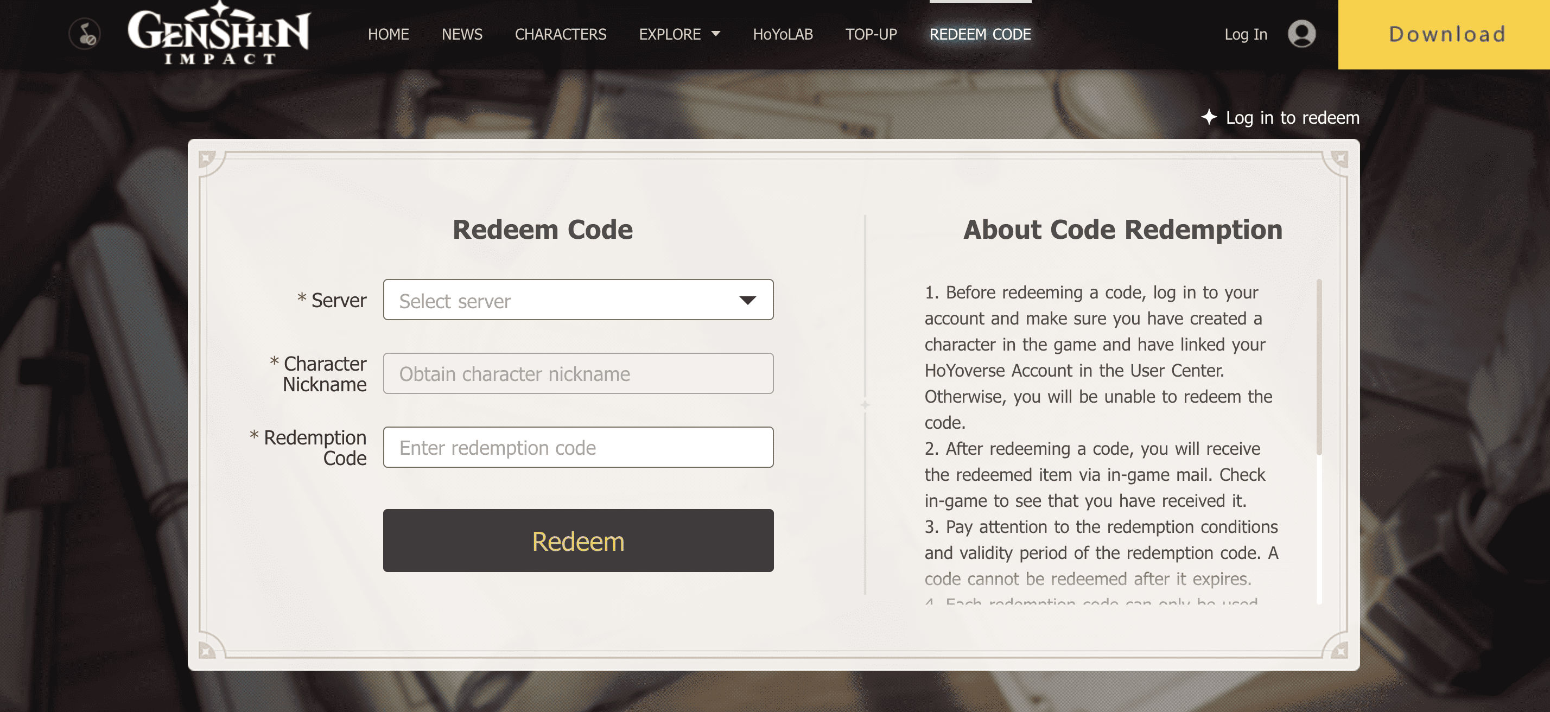1550x712 pixels.
Task: Click the dropdown arrow for server selection
Action: point(748,300)
